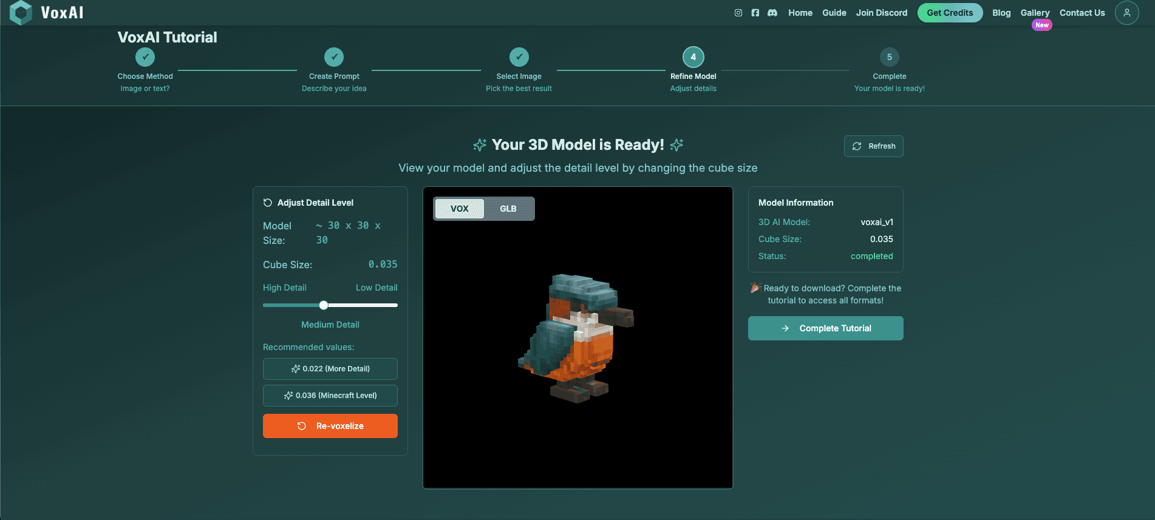Open the Guide page
Viewport: 1155px width, 520px height.
(x=834, y=13)
